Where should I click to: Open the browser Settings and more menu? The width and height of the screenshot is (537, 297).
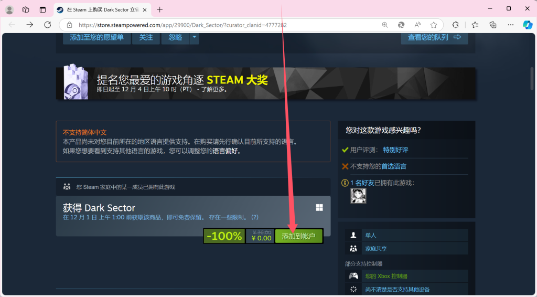point(511,25)
